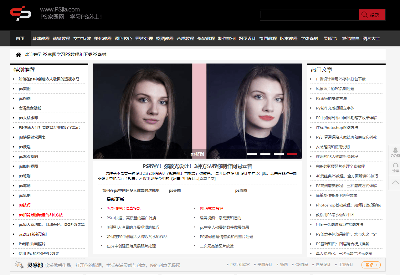
Task: Click the home house icon beside the welcome text
Action: pyautogui.click(x=18, y=54)
